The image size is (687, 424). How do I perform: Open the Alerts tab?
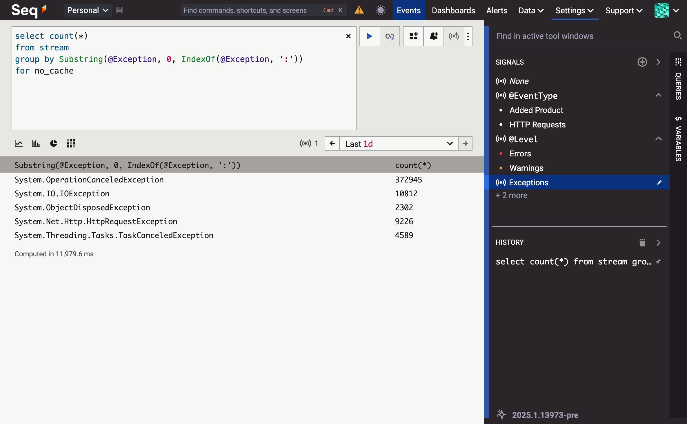[497, 10]
